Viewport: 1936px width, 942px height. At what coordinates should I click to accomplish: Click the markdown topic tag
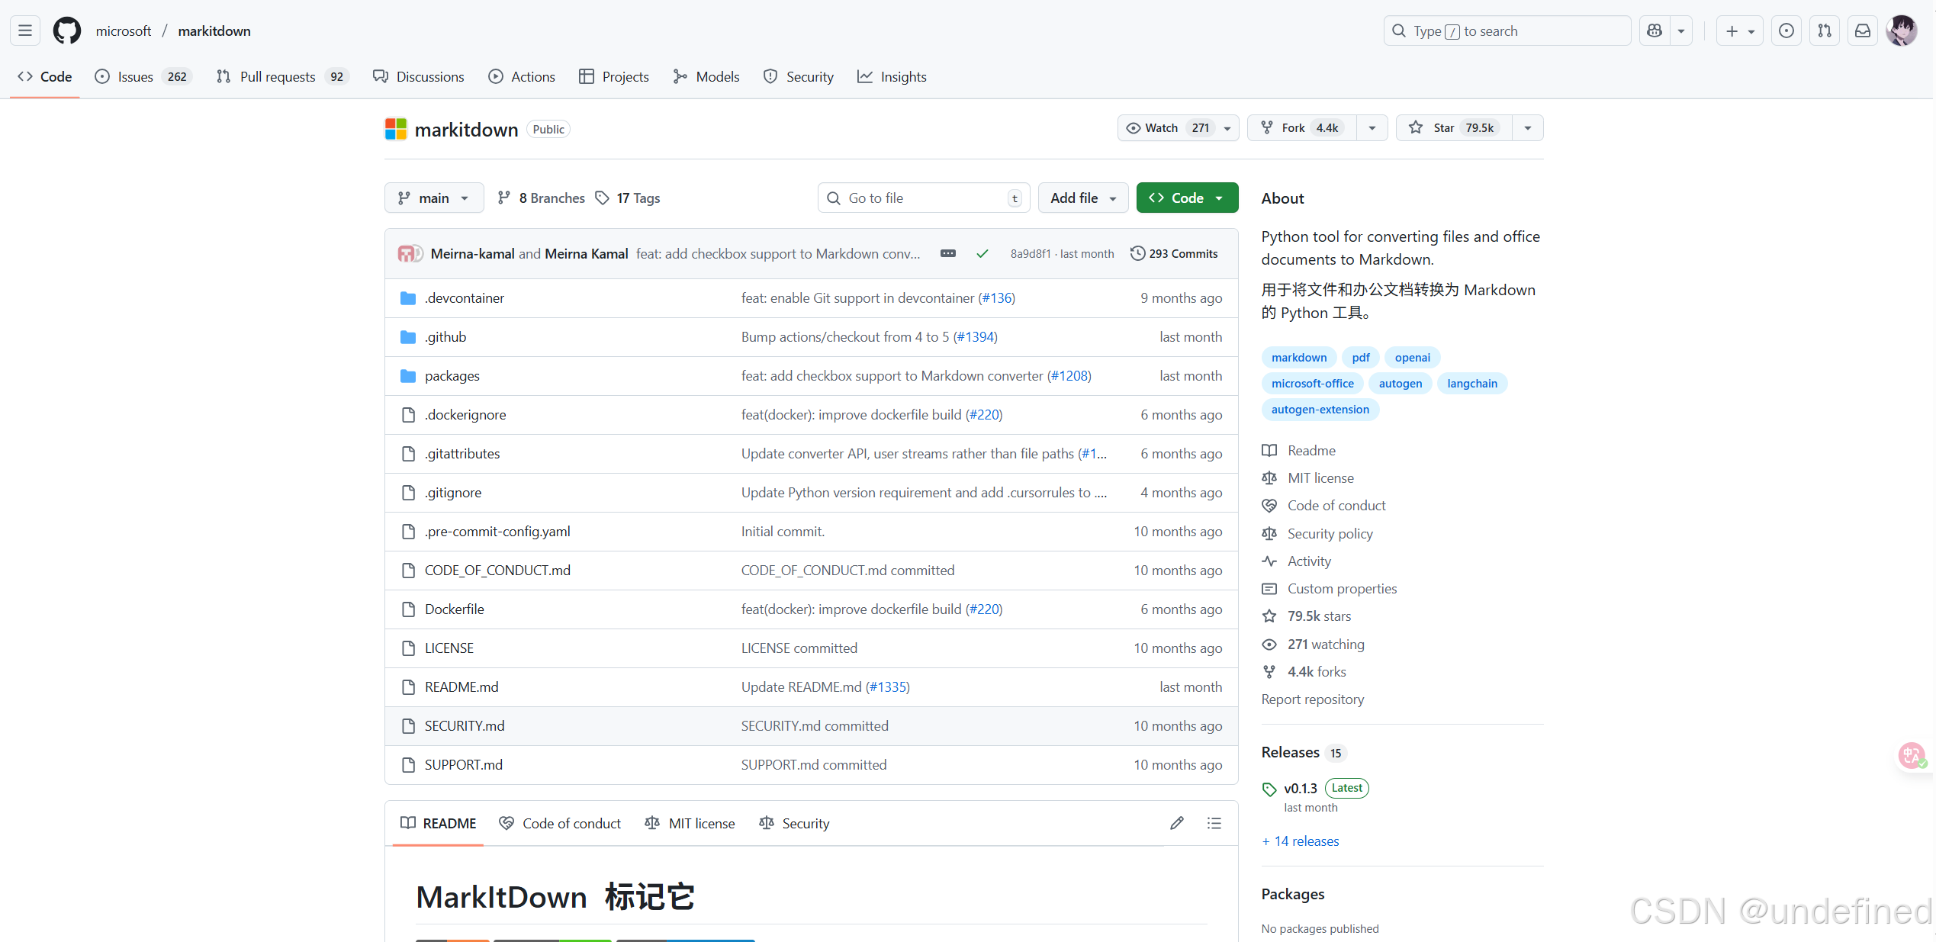pyautogui.click(x=1299, y=358)
